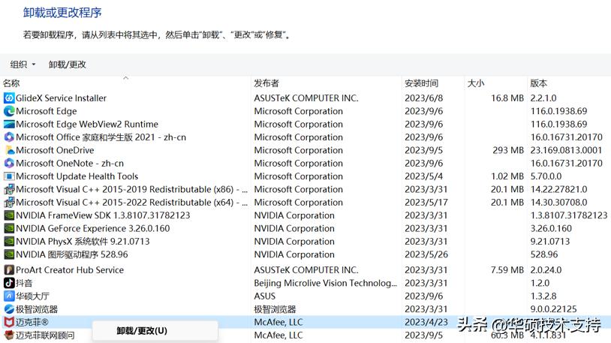Click the 2023/5/26 install date cell
Screen dimensions: 611x343
tap(426, 254)
